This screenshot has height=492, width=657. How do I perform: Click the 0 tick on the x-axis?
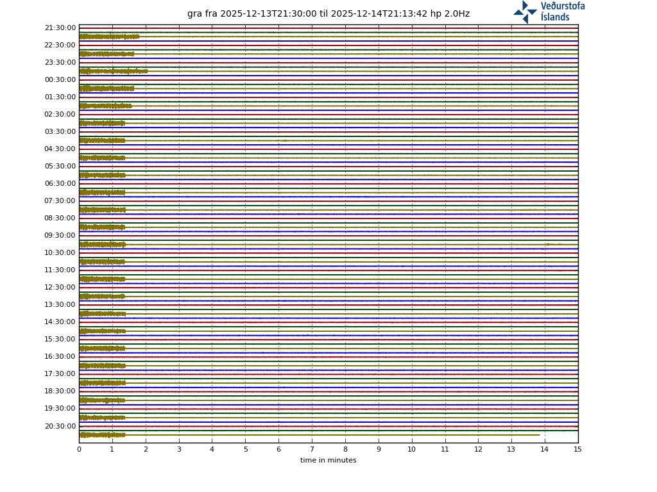click(79, 450)
